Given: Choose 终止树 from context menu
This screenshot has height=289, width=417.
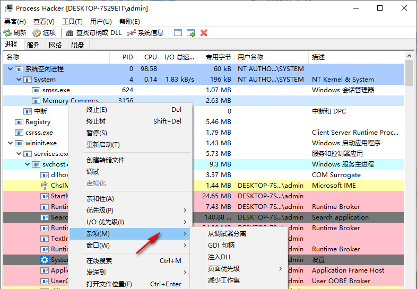Looking at the screenshot, I should pos(131,121).
